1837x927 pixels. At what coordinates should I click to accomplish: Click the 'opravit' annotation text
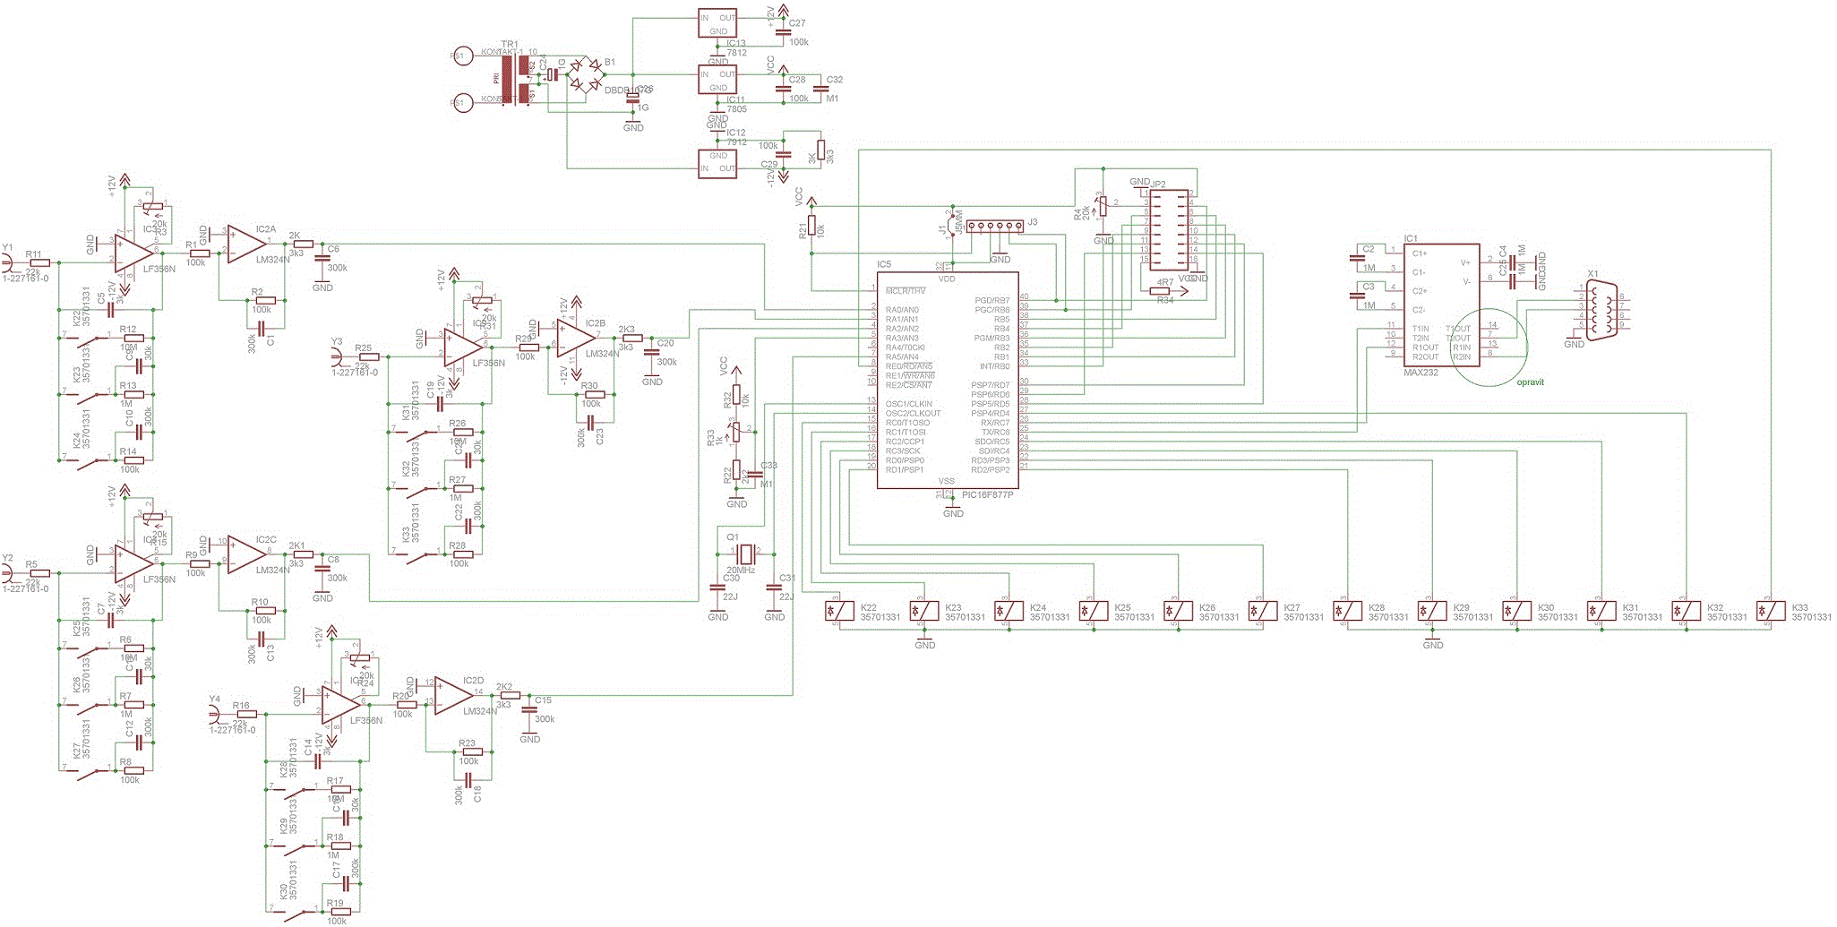click(1530, 382)
